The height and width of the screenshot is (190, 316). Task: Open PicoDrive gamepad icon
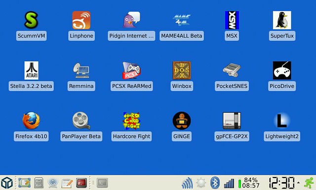[282, 70]
